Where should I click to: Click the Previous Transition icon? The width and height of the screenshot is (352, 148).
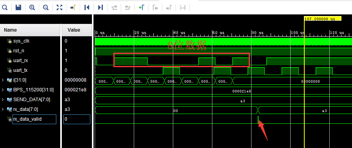[114, 8]
